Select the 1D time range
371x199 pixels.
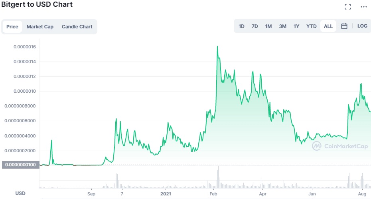[241, 26]
